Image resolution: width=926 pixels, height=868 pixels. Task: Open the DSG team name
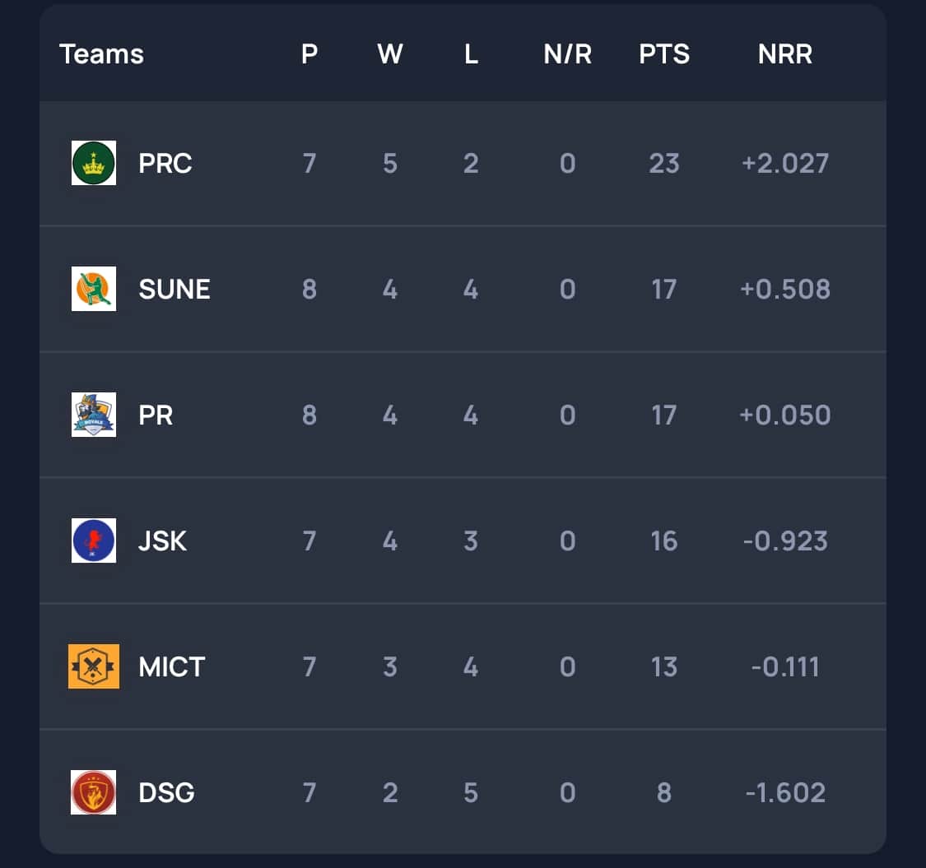coord(167,792)
